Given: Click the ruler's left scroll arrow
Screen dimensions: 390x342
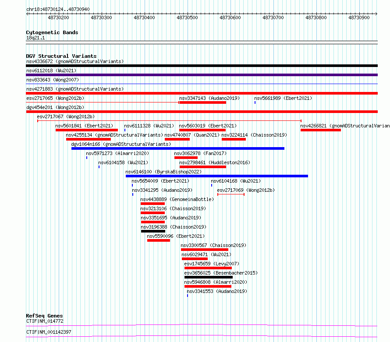Looking at the screenshot, I should tap(27, 14).
